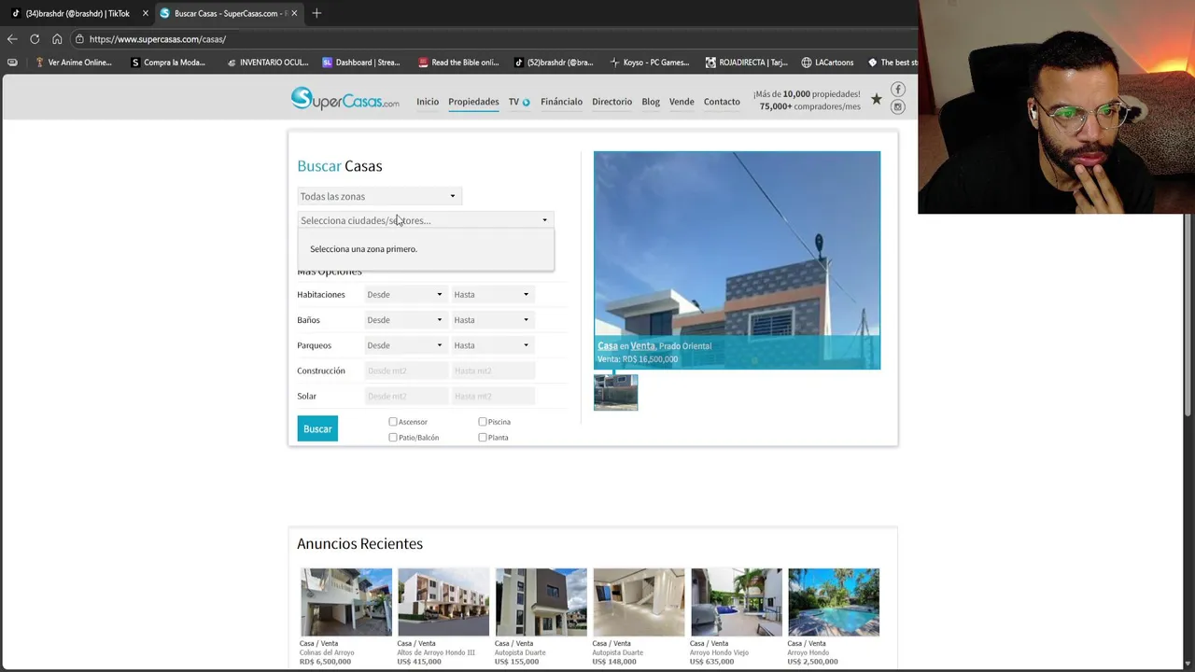Open Propiedades in site navigation
Image resolution: width=1195 pixels, height=672 pixels.
click(473, 102)
